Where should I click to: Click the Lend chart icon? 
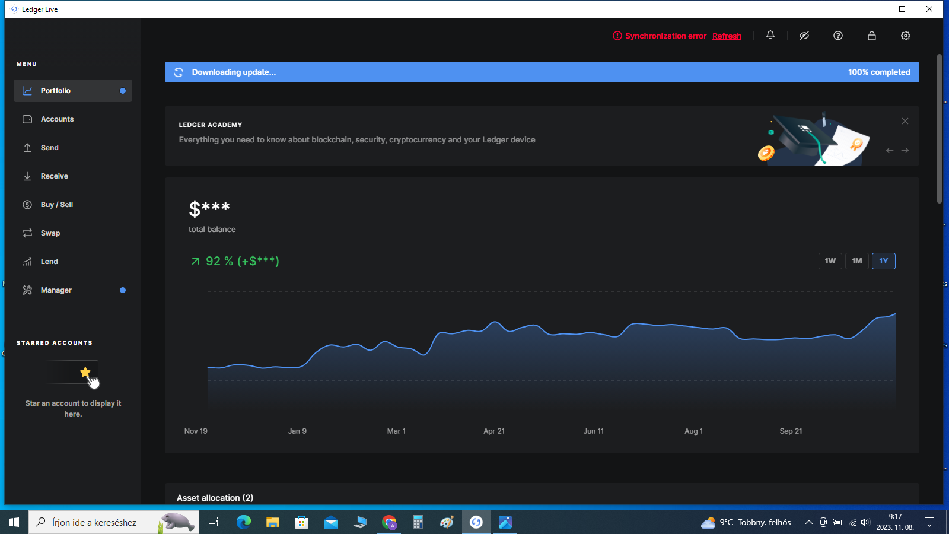[27, 262]
